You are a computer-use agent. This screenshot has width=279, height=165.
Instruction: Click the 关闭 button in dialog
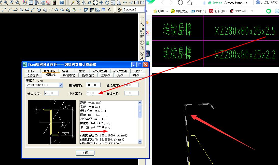[x=85, y=153]
